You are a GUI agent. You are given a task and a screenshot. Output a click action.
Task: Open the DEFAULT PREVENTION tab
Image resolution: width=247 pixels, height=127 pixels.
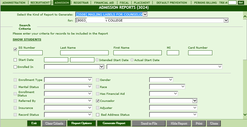[172, 3]
